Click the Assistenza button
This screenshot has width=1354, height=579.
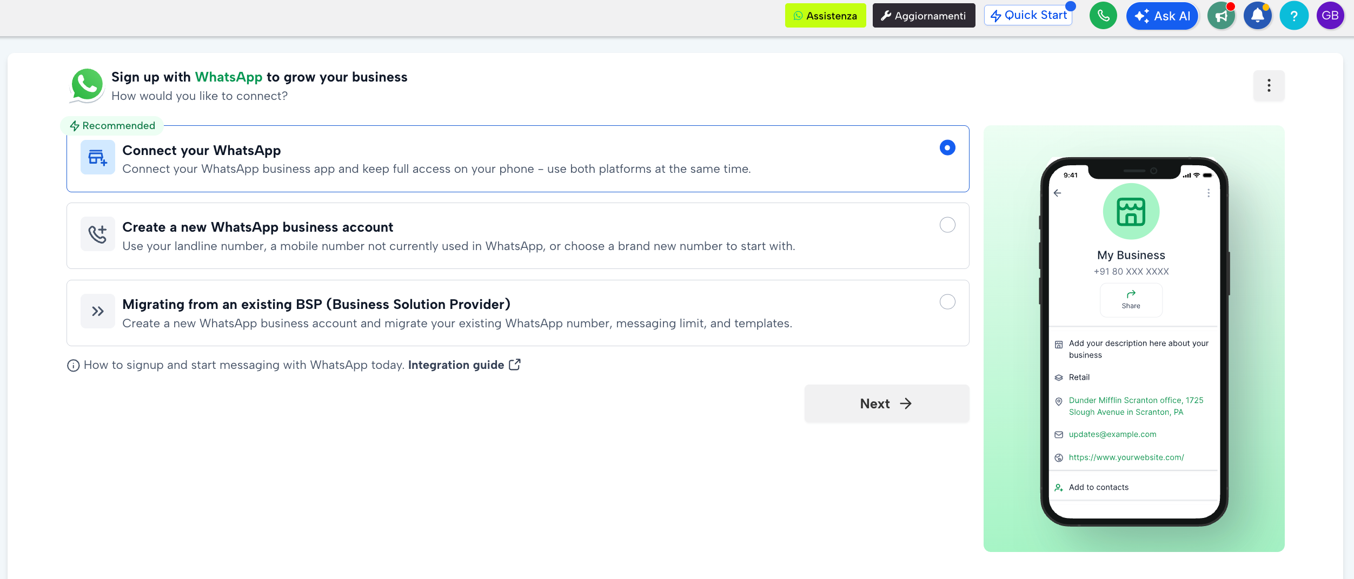click(825, 16)
